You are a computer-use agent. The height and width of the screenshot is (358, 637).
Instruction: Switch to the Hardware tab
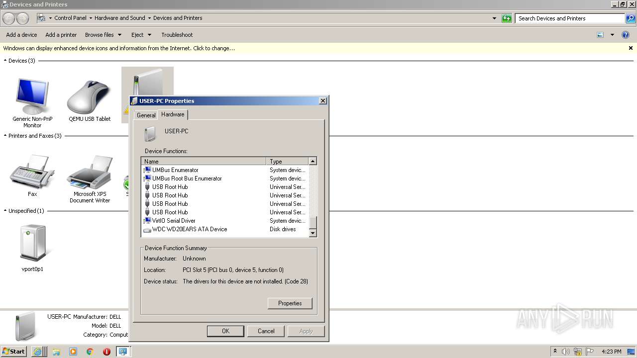pyautogui.click(x=173, y=114)
